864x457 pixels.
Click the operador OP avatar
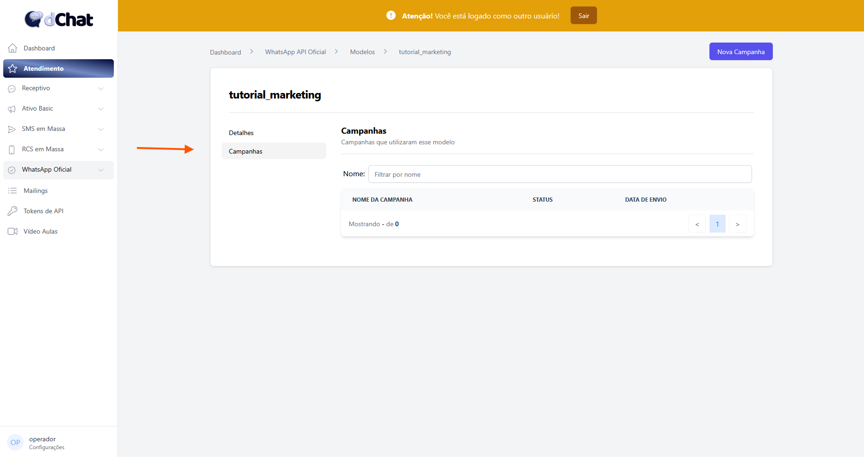(x=15, y=442)
